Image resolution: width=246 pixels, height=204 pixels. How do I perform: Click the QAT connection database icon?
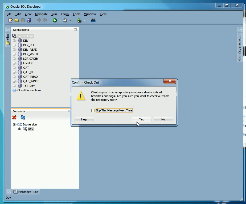tap(20, 68)
